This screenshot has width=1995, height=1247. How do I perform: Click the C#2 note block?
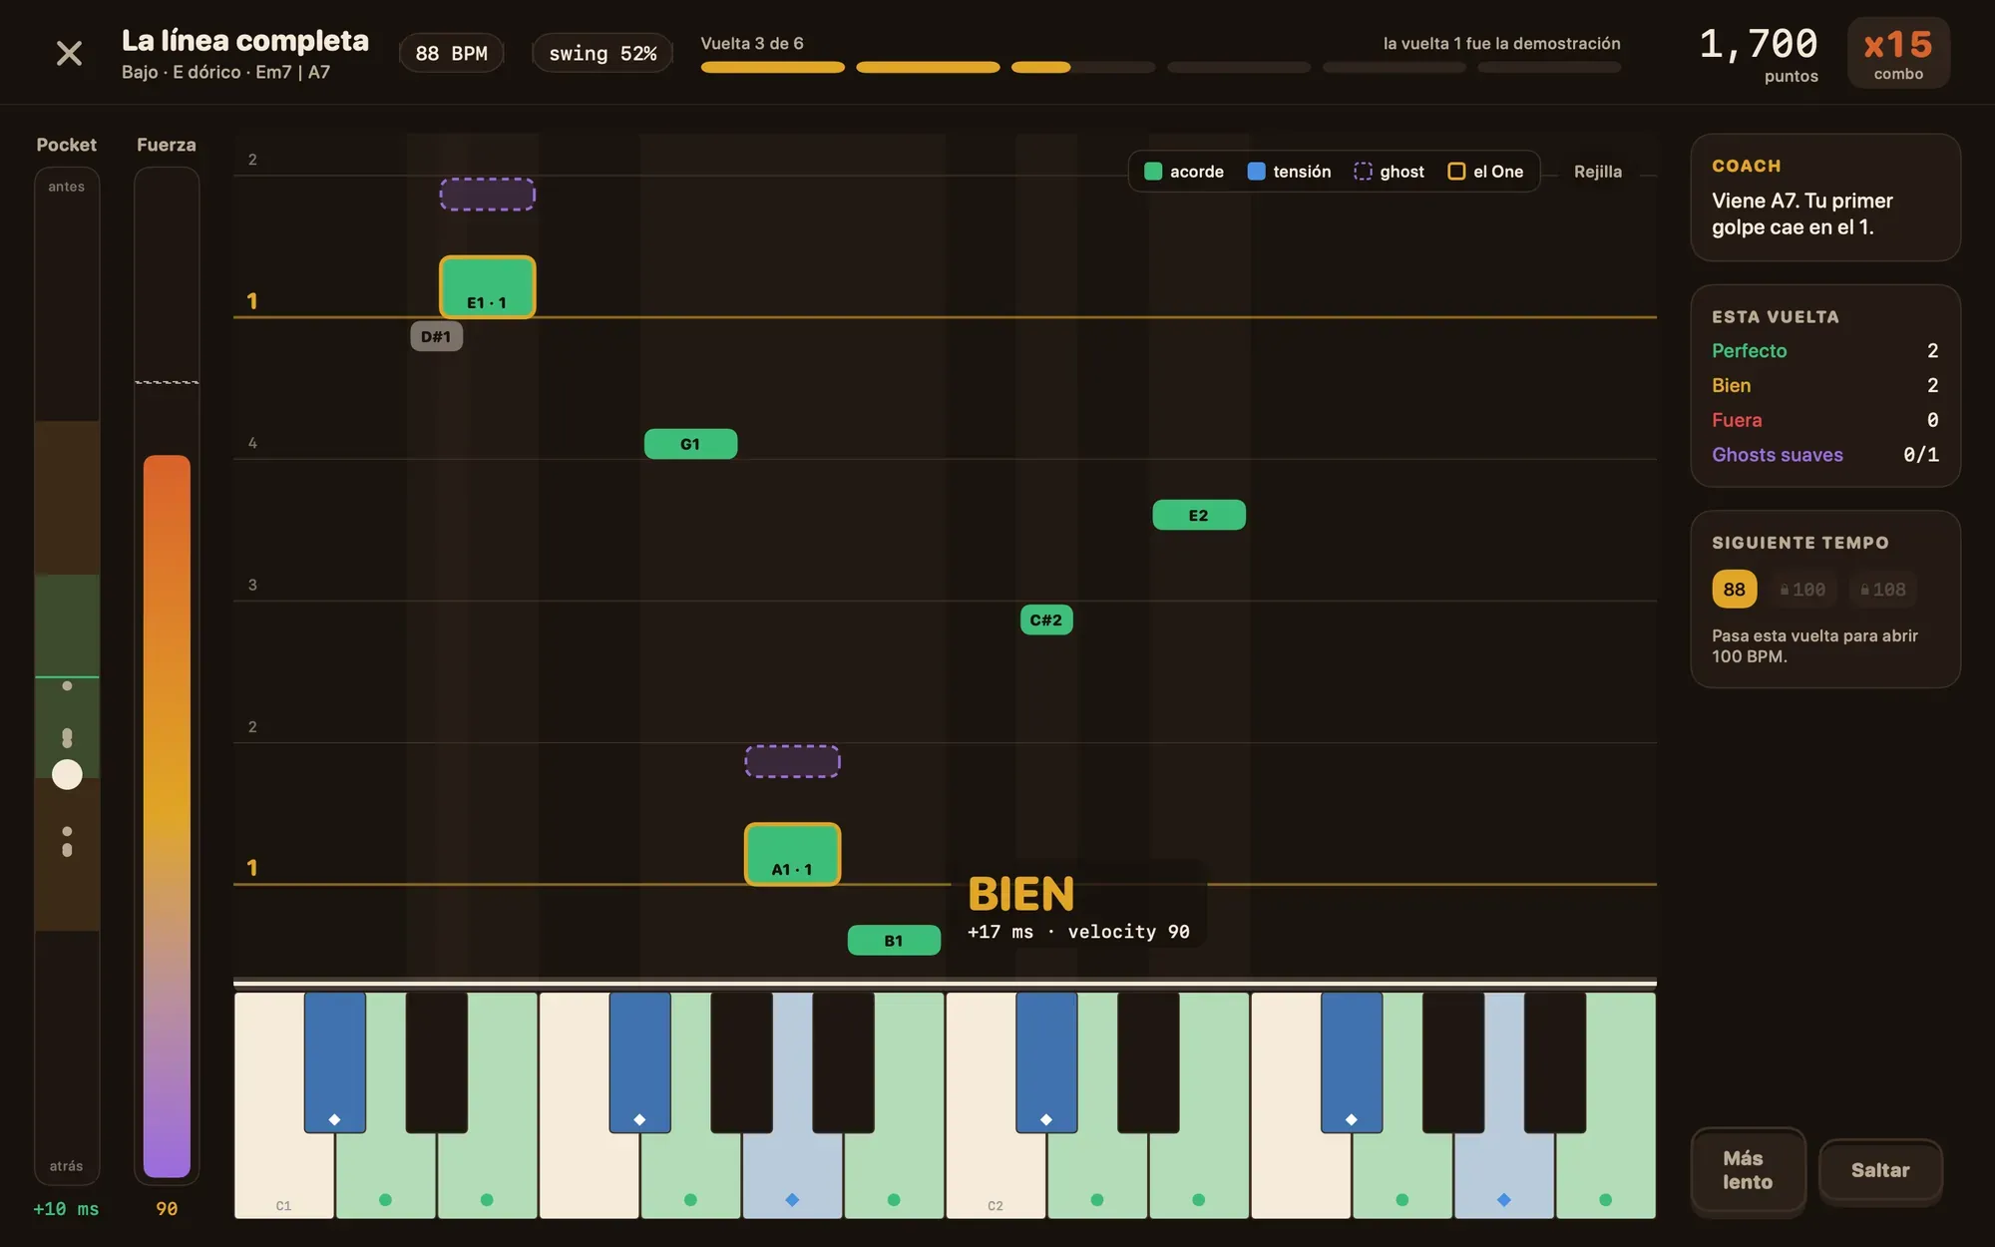tap(1046, 620)
